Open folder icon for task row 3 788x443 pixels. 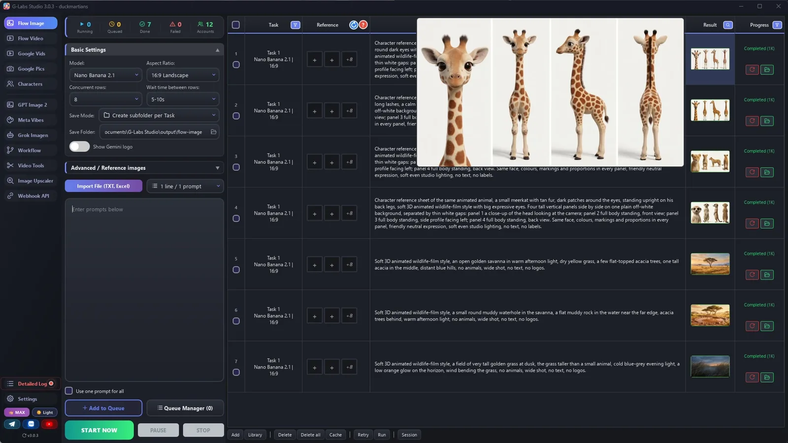pyautogui.click(x=767, y=172)
